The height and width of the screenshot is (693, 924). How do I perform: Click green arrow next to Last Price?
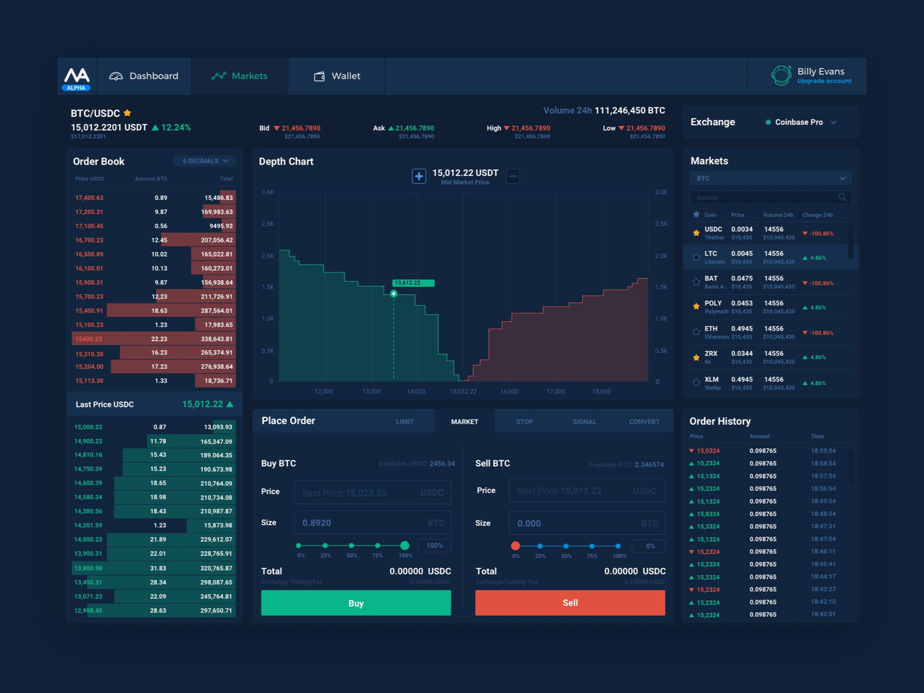[x=230, y=404]
